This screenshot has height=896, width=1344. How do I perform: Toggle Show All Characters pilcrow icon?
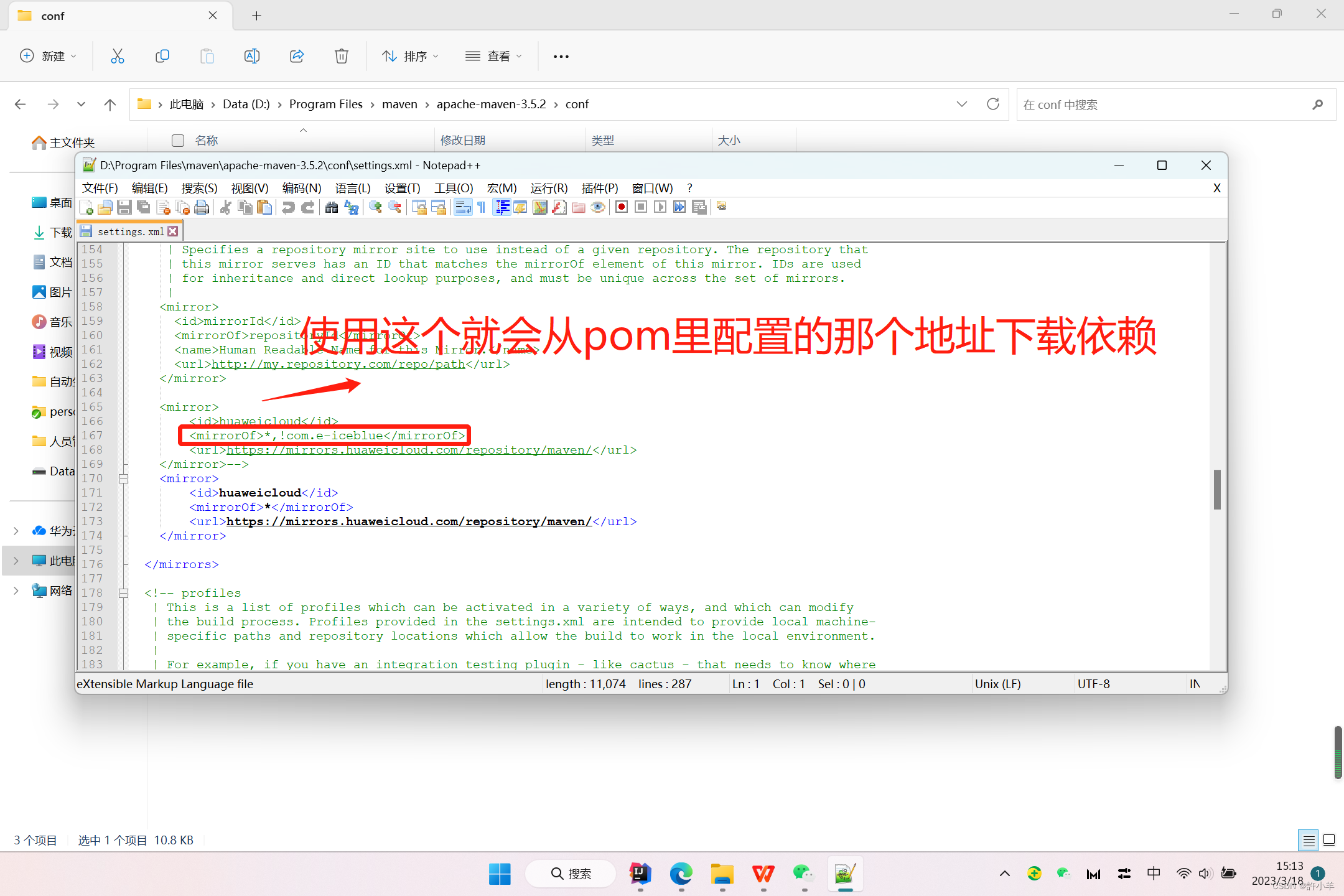482,207
